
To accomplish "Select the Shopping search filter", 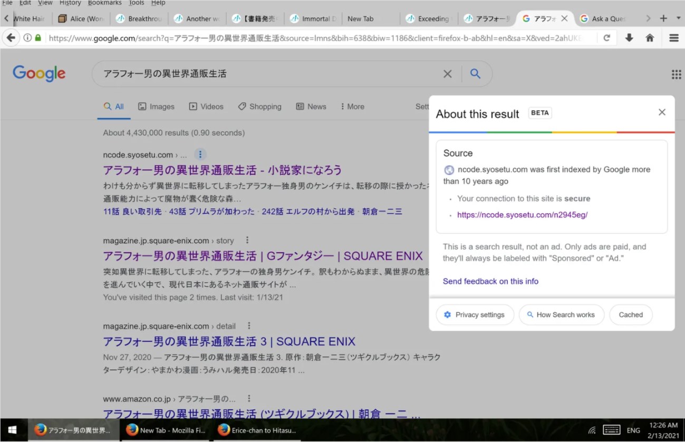I will tap(259, 107).
